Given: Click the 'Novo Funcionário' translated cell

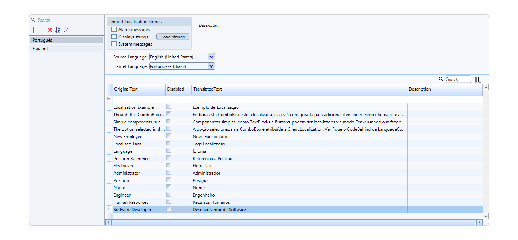Looking at the screenshot, I should click(299, 137).
